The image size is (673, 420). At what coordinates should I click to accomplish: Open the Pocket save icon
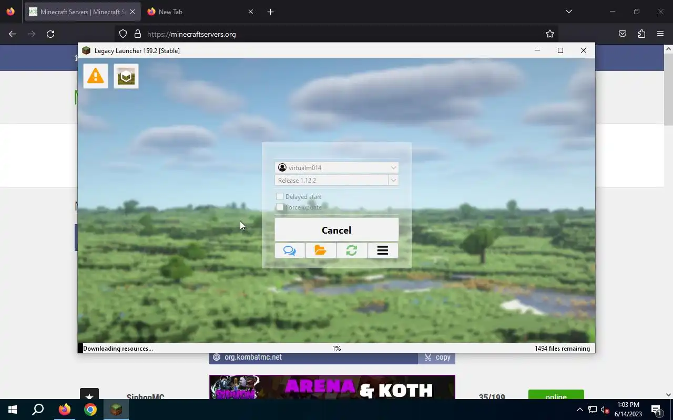623,34
